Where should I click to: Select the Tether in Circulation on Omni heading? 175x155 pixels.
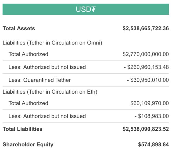point(52,43)
